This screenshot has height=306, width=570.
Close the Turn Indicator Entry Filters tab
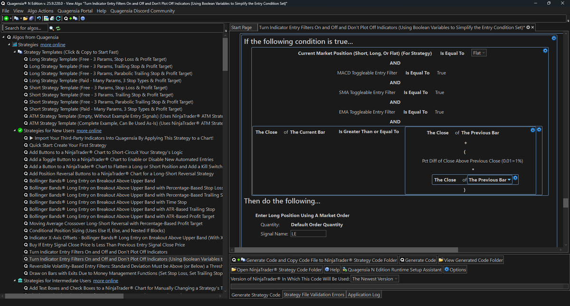pyautogui.click(x=533, y=28)
